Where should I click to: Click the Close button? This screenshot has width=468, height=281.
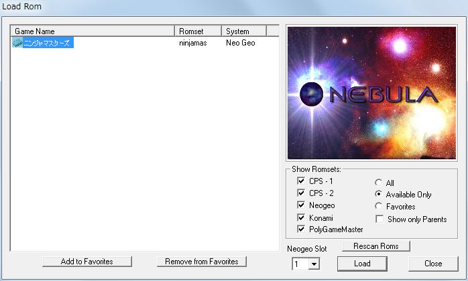[x=433, y=264]
